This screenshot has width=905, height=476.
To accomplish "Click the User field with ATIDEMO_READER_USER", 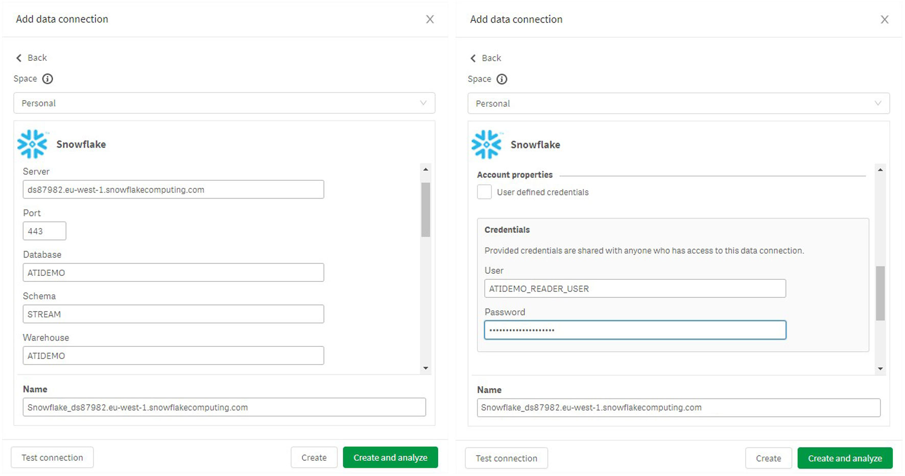I will (635, 289).
